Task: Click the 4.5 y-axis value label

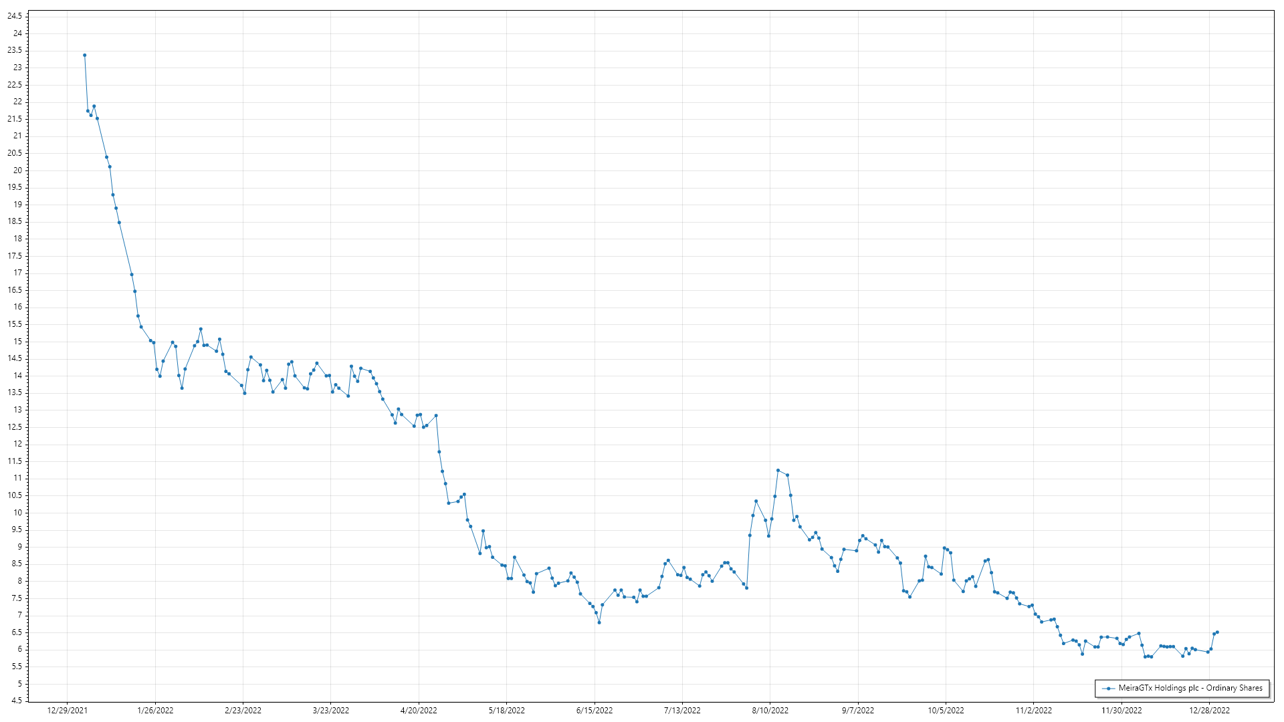Action: pyautogui.click(x=16, y=701)
